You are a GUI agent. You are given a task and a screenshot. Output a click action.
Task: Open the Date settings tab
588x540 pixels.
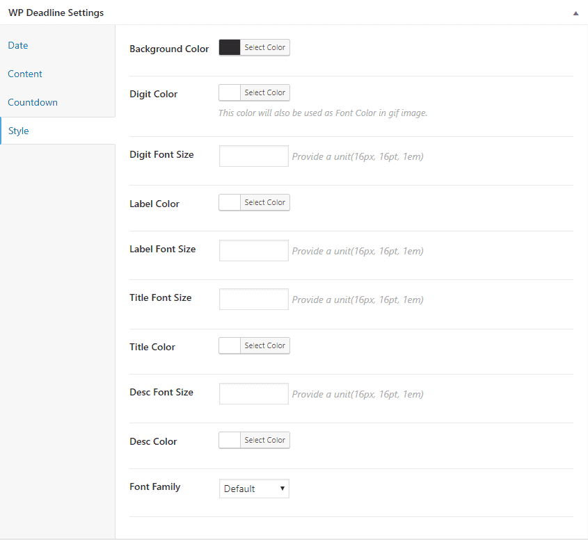pyautogui.click(x=18, y=45)
